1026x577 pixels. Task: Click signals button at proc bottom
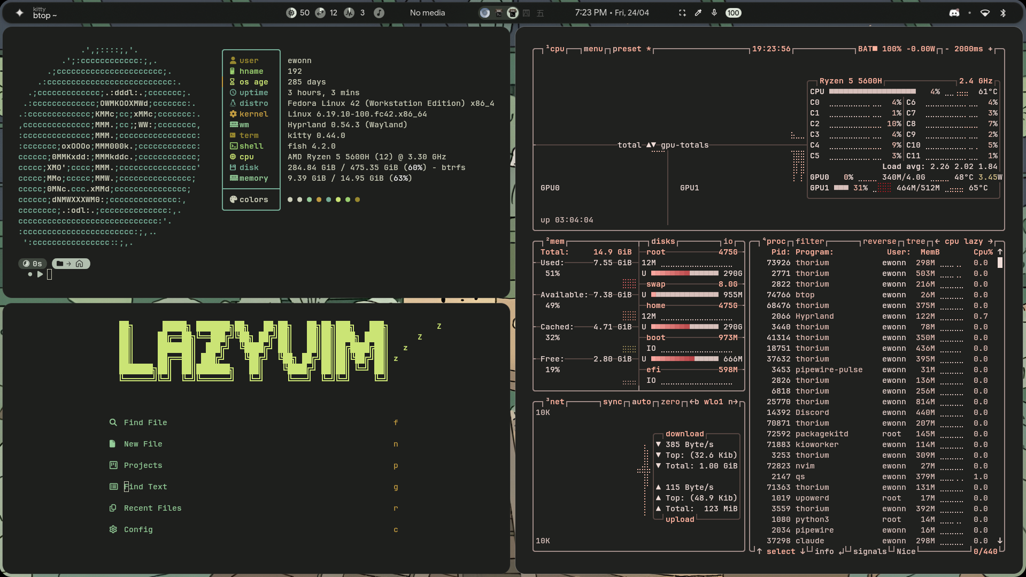click(870, 551)
